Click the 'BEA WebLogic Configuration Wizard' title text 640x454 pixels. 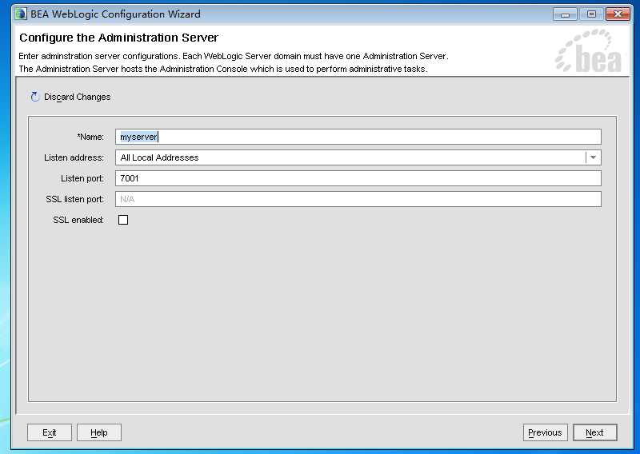point(115,14)
